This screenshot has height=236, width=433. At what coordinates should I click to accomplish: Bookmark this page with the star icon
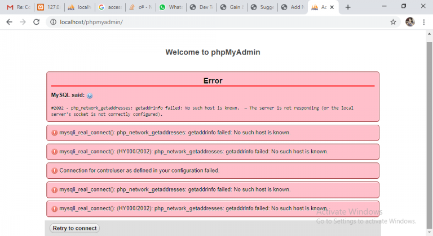(393, 22)
